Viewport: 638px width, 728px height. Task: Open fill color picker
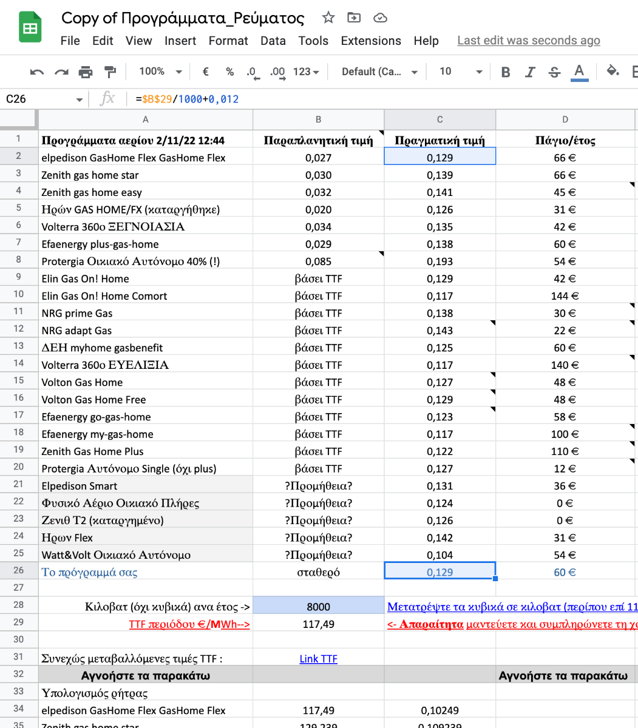[x=613, y=72]
